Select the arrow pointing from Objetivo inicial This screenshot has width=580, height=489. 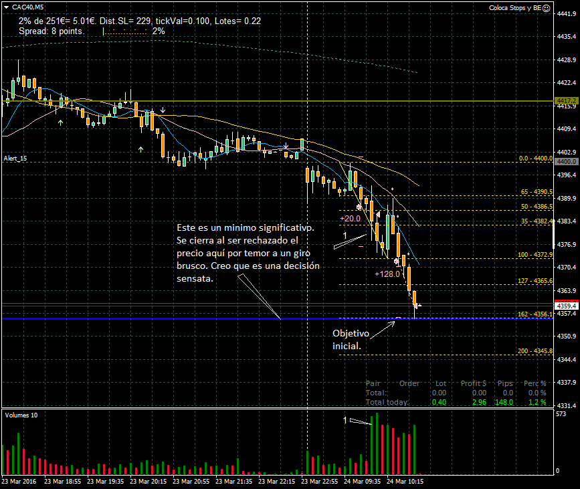point(380,328)
